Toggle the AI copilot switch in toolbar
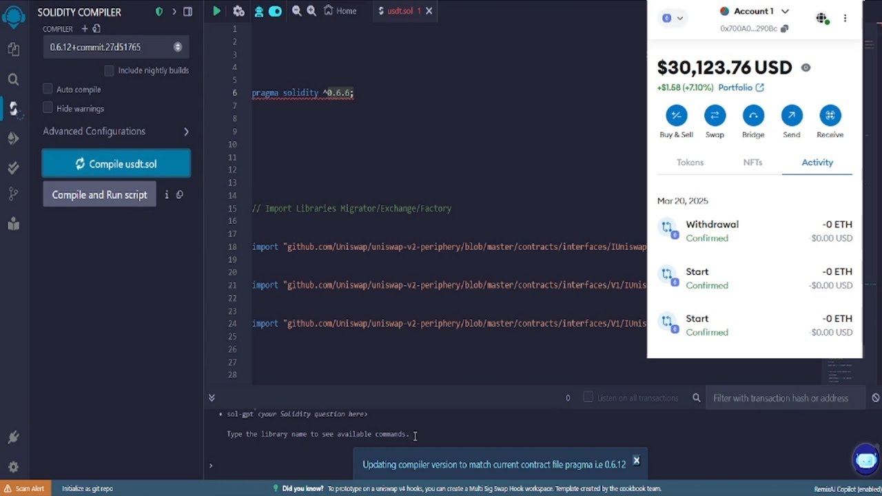882x496 pixels. coord(275,11)
